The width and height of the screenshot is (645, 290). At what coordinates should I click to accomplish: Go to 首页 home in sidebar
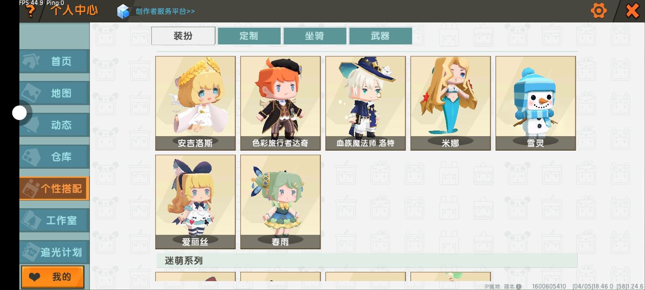point(54,61)
